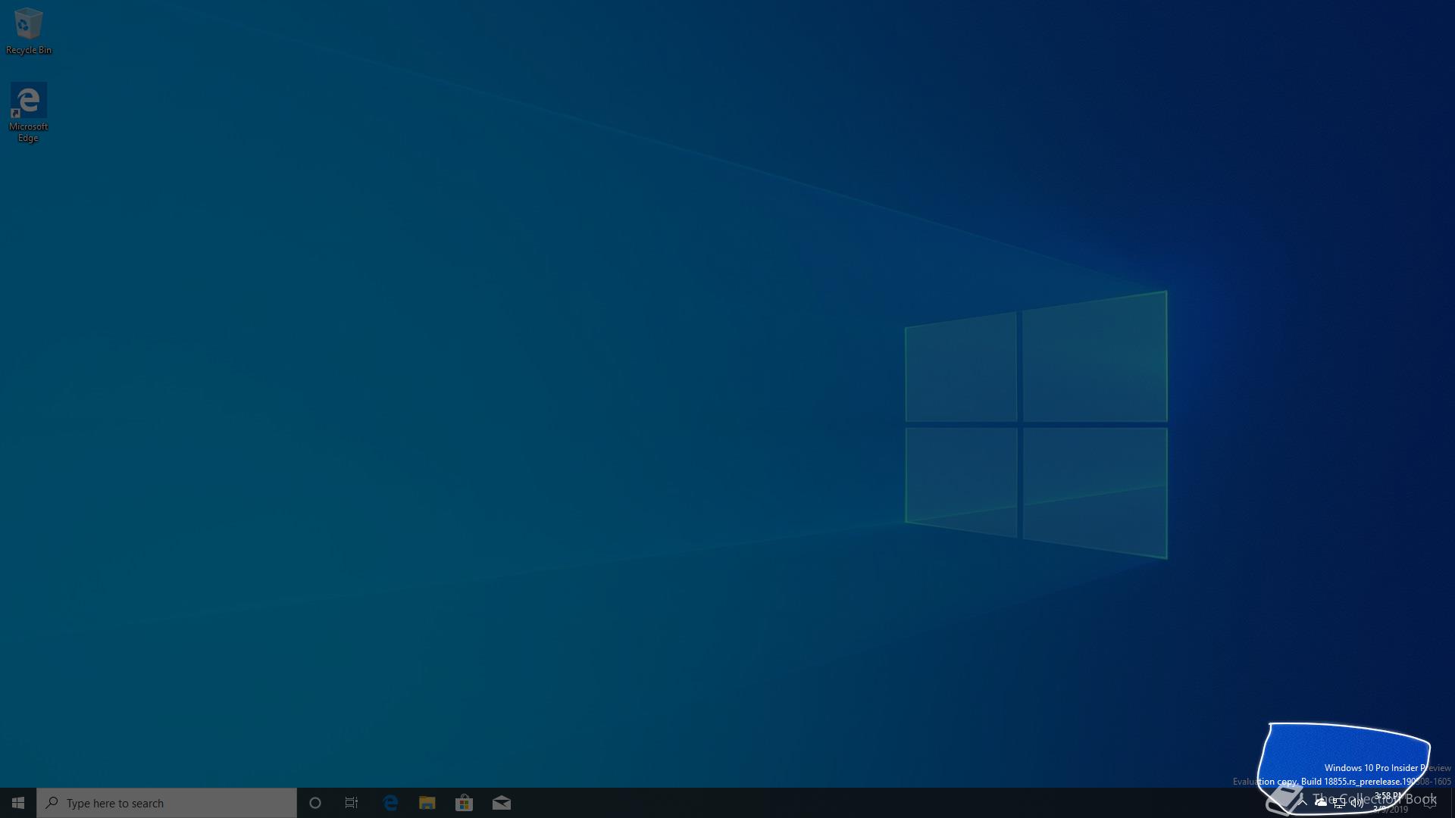
Task: Open the Recycle Bin desktop icon
Action: (29, 31)
